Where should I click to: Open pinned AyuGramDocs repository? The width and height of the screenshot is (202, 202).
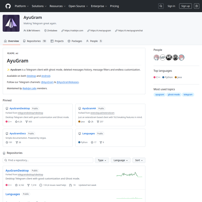tap(18, 133)
